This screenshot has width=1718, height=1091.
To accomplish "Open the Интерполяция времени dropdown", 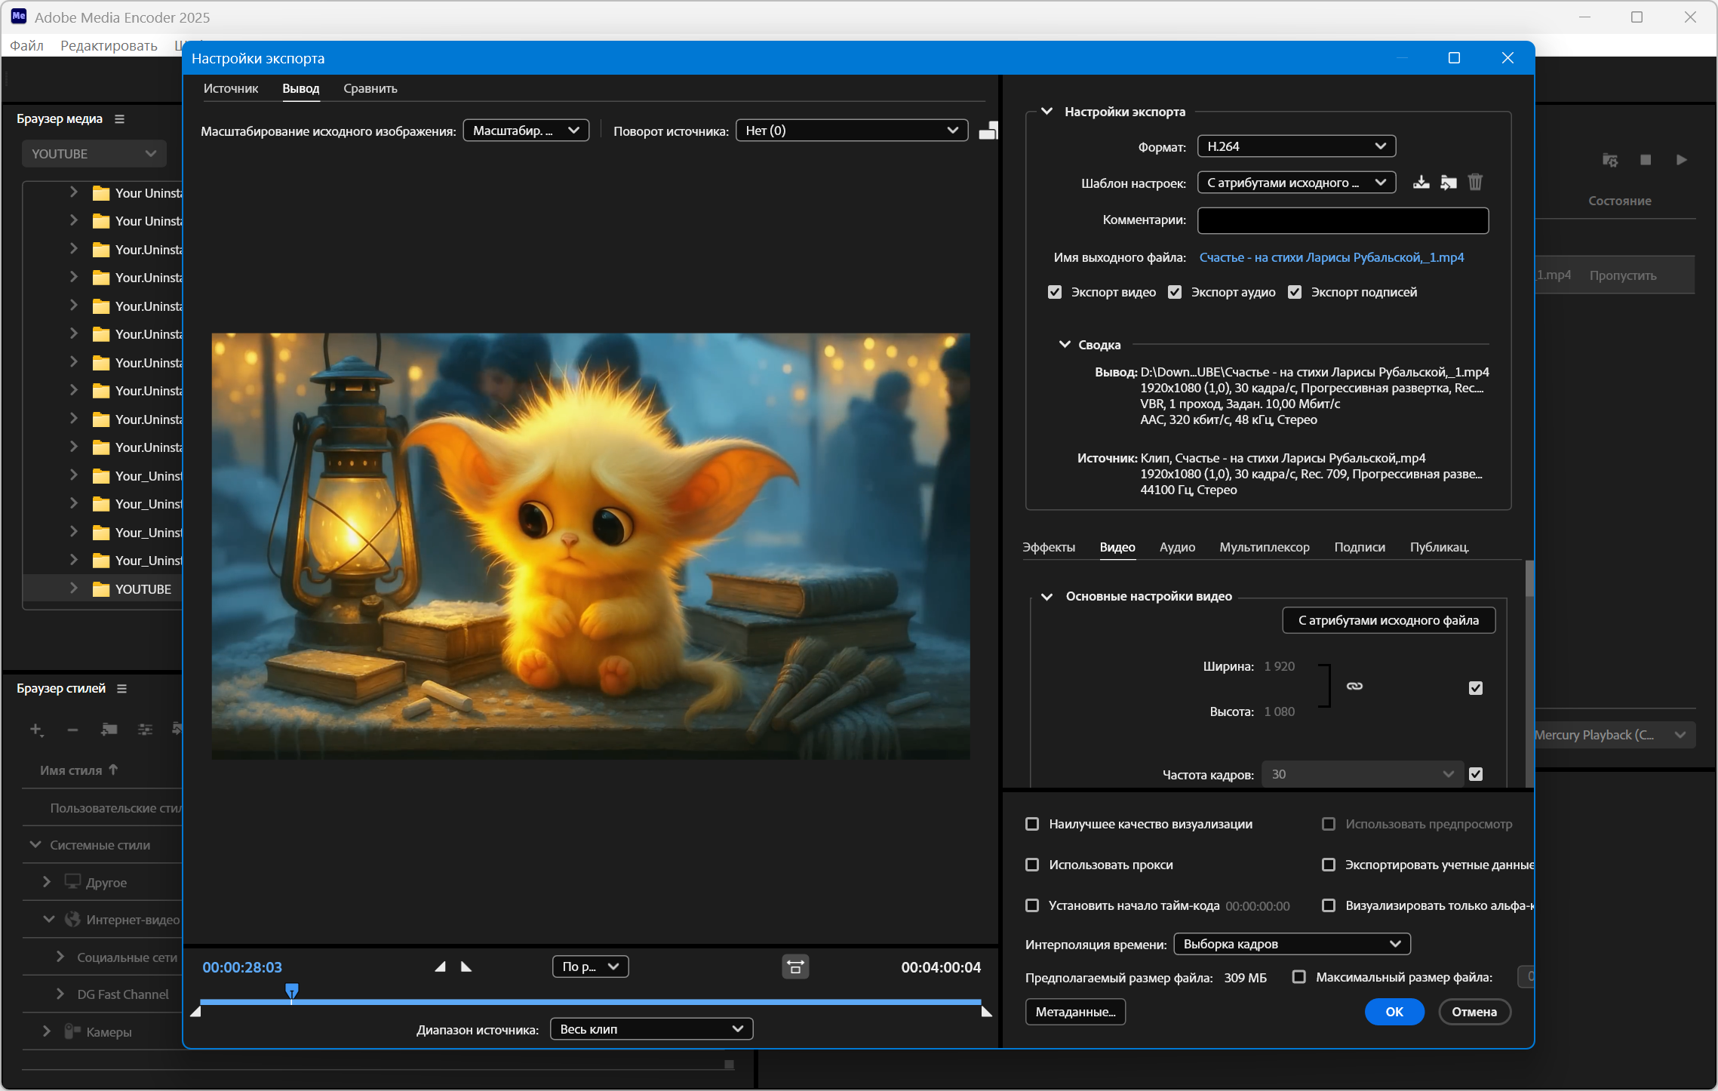I will coord(1291,944).
